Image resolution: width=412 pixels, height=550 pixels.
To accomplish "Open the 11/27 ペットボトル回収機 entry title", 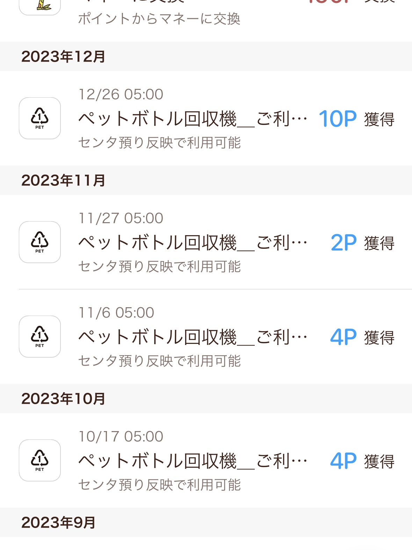I will pos(193,243).
